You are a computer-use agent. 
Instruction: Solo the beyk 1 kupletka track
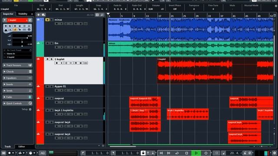point(52,110)
